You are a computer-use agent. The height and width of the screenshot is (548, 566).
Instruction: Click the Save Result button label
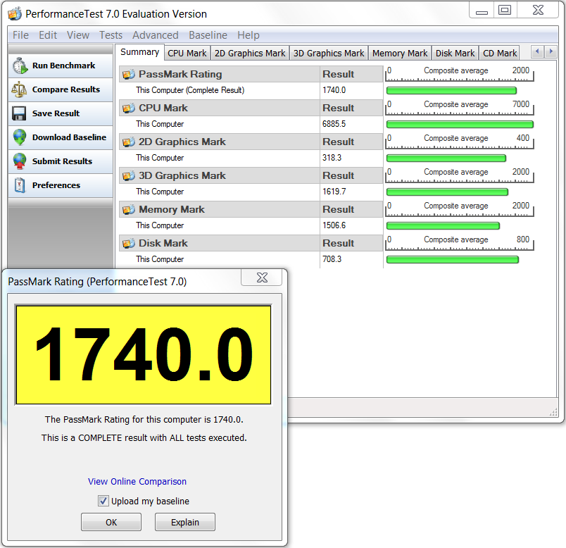click(x=56, y=113)
